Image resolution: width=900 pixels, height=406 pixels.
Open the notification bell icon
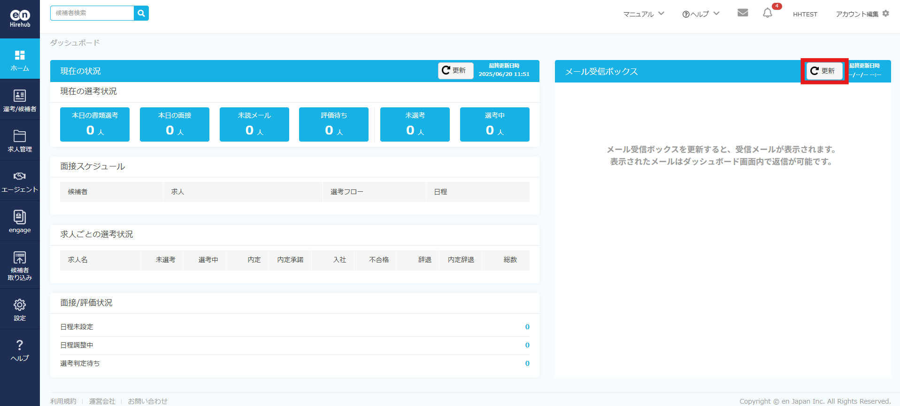tap(768, 13)
